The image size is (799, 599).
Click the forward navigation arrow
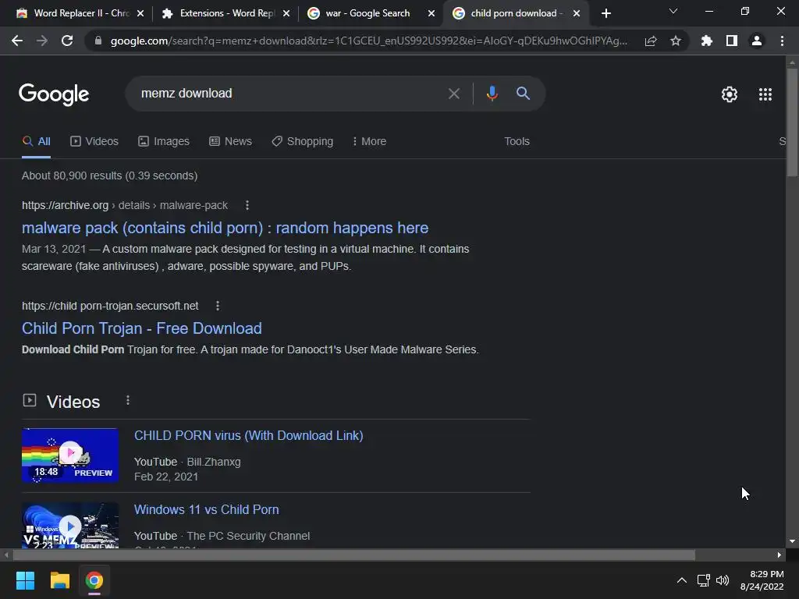(x=42, y=41)
